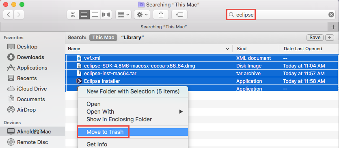Image resolution: width=339 pixels, height=148 pixels.
Task: Choose Move to Trash
Action: (133, 132)
